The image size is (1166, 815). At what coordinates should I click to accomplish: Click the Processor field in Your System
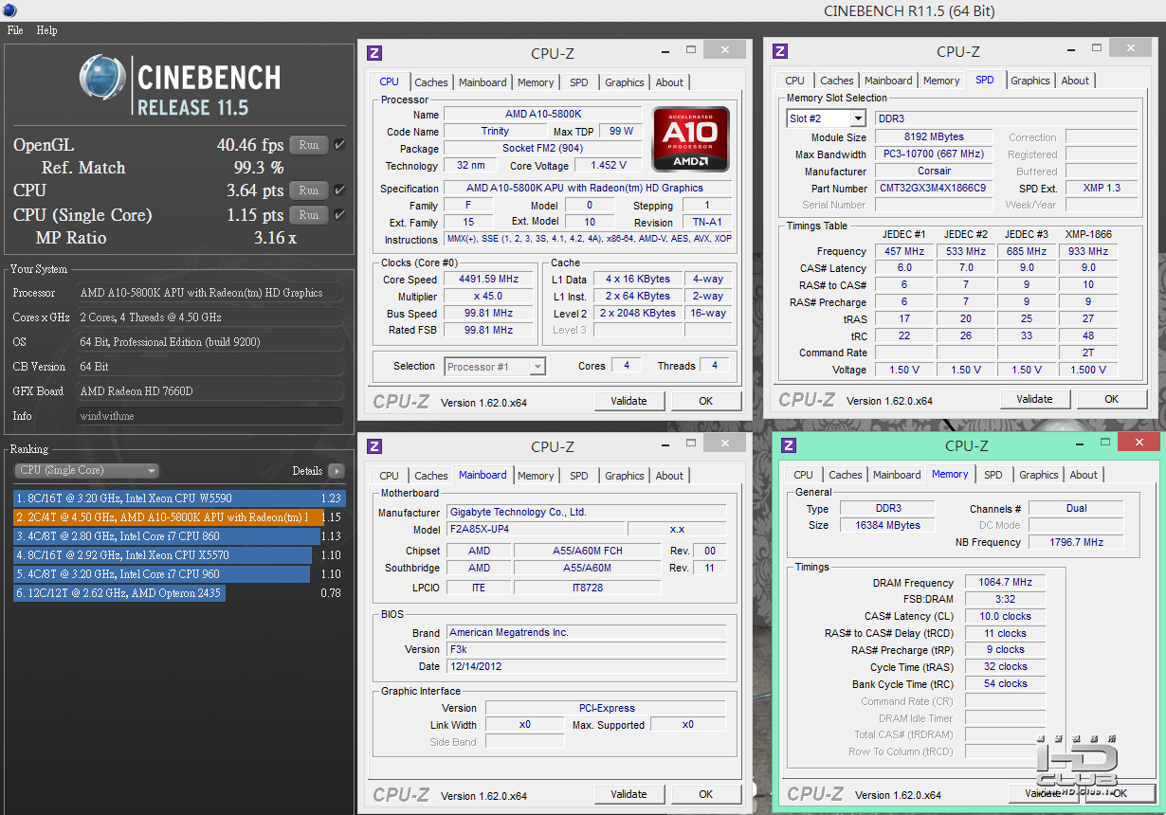pyautogui.click(x=210, y=293)
